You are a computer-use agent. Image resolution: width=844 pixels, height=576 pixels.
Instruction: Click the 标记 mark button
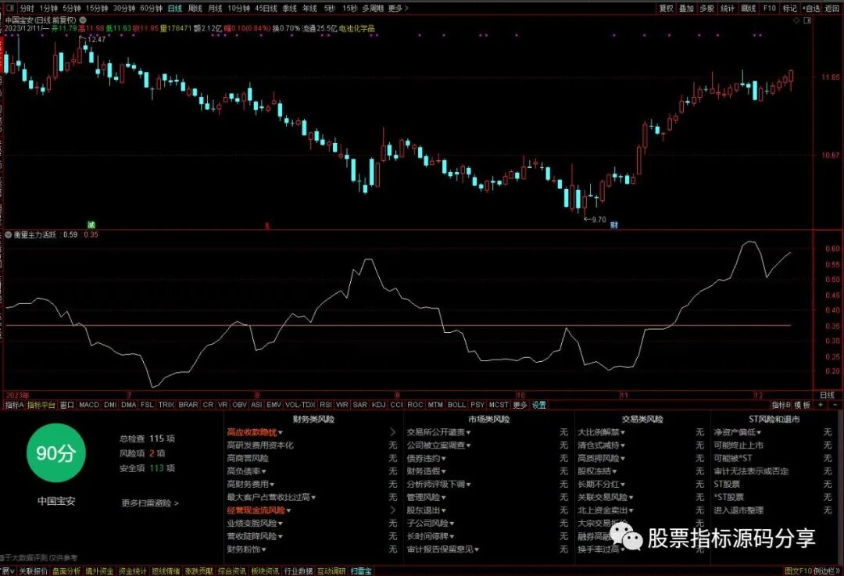pyautogui.click(x=789, y=8)
